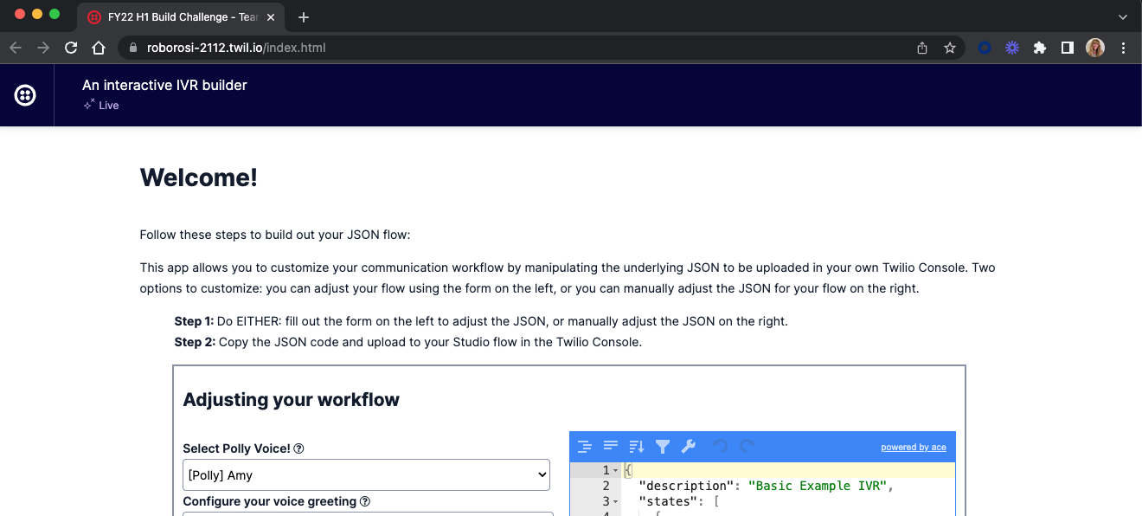Click the "states" key in JSON editor
1142x516 pixels.
pyautogui.click(x=670, y=501)
